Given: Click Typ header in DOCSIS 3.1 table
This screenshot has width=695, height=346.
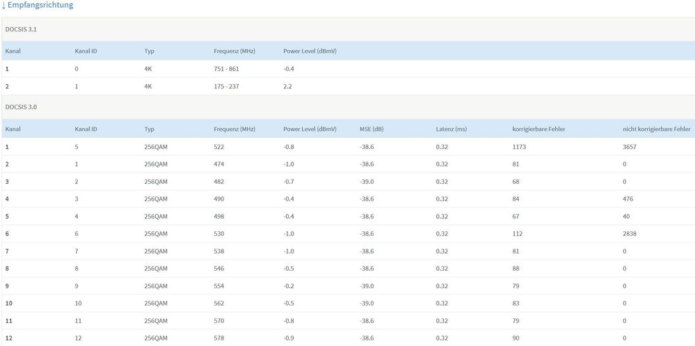Looking at the screenshot, I should tap(150, 51).
